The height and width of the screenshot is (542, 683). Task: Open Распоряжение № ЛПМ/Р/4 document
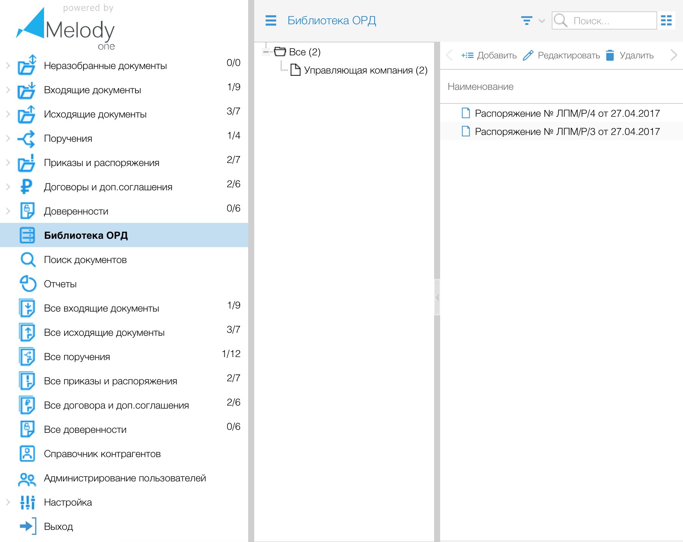(x=567, y=113)
